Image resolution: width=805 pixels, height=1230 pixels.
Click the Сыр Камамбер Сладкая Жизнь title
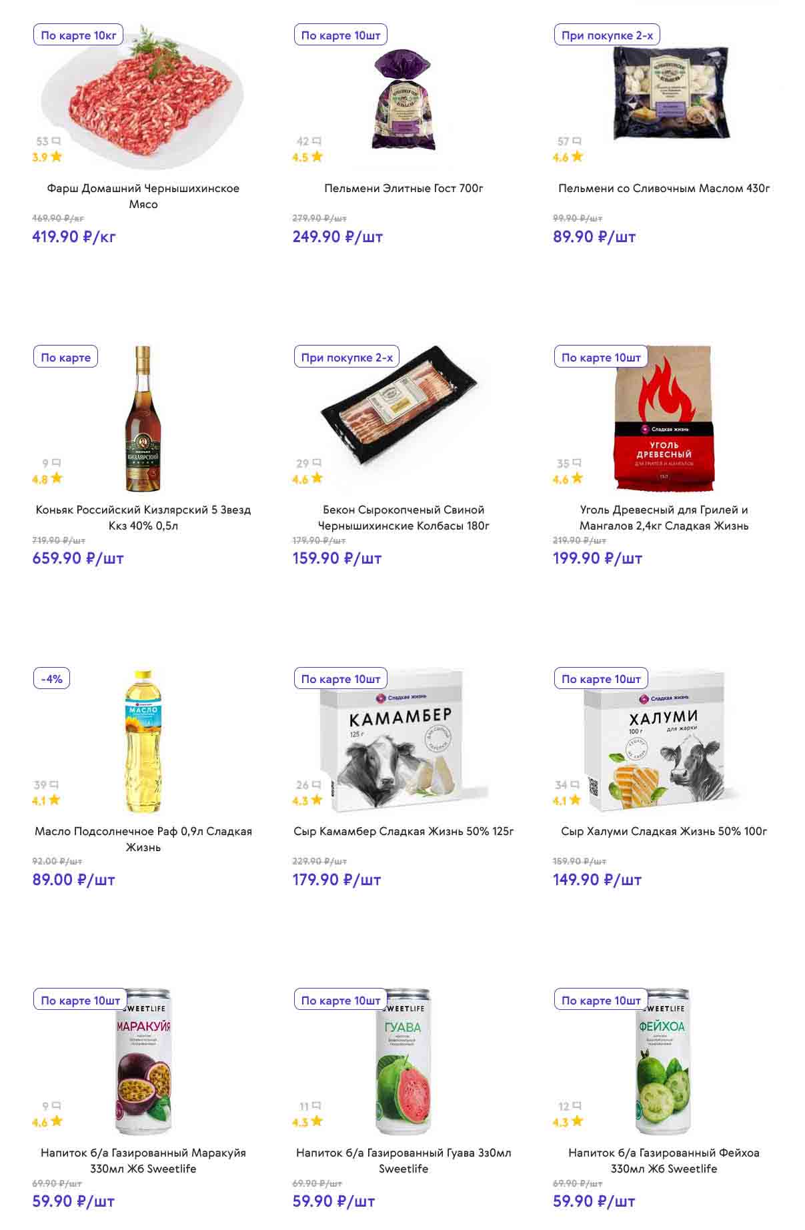click(404, 832)
